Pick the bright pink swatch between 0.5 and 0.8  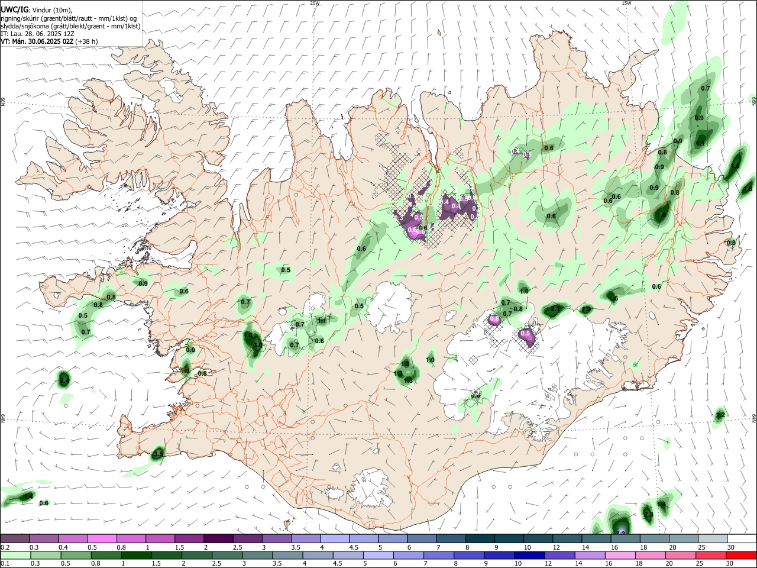pos(102,539)
